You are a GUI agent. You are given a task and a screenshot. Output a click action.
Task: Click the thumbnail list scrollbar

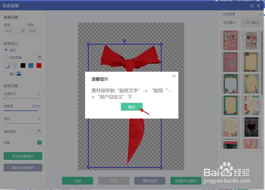[x=262, y=63]
